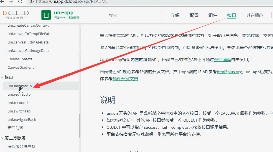Open the 其它规范 nav tab
The height and width of the screenshot is (152, 273).
[255, 15]
